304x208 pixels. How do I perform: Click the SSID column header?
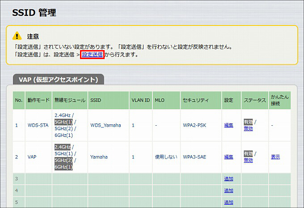[x=108, y=100]
